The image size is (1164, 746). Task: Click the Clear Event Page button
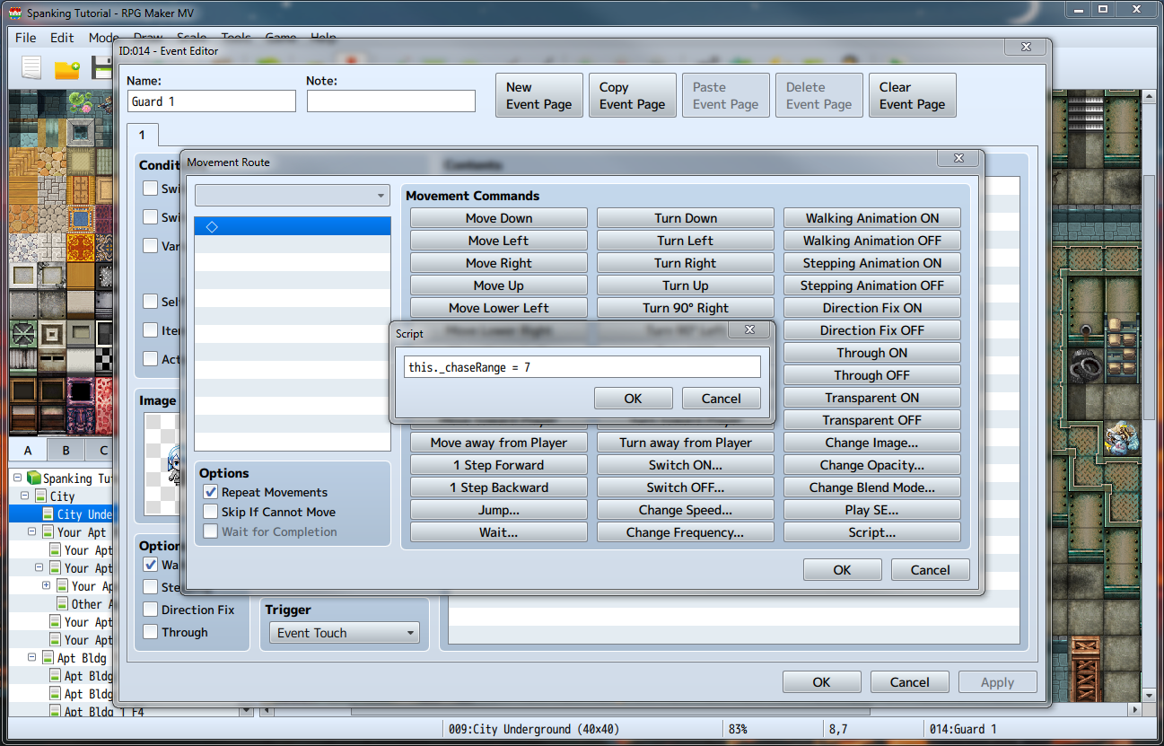tap(913, 96)
